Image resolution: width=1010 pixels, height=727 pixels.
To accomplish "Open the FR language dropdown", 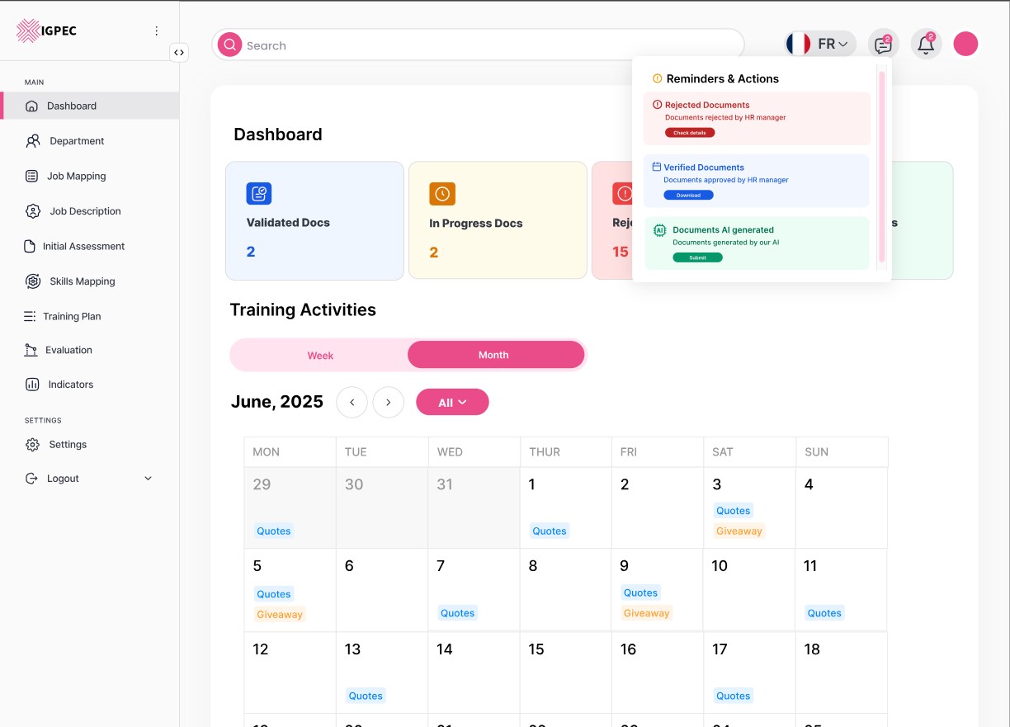I will pyautogui.click(x=820, y=45).
